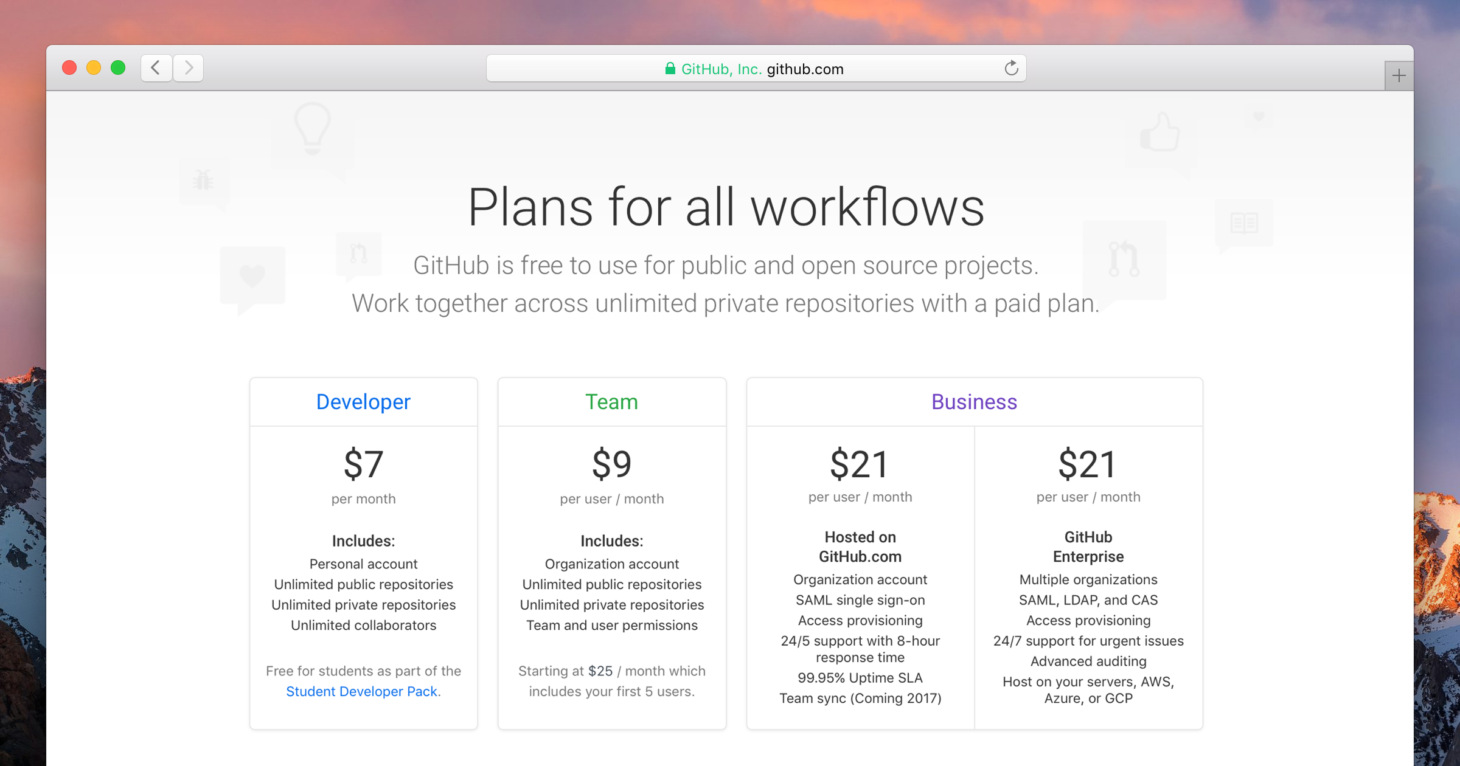
Task: Click the $9 price in the Team card
Action: [611, 464]
